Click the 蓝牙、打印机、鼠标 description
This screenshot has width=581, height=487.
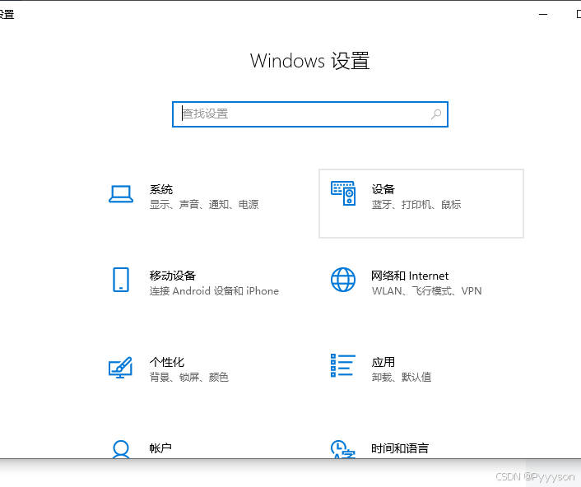416,205
